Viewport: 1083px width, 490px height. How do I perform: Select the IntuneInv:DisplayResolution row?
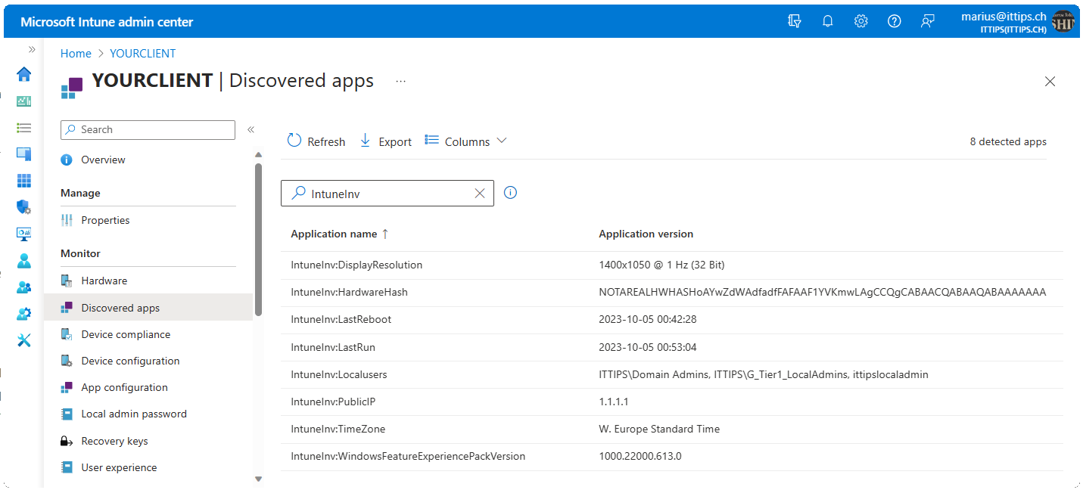tap(671, 265)
